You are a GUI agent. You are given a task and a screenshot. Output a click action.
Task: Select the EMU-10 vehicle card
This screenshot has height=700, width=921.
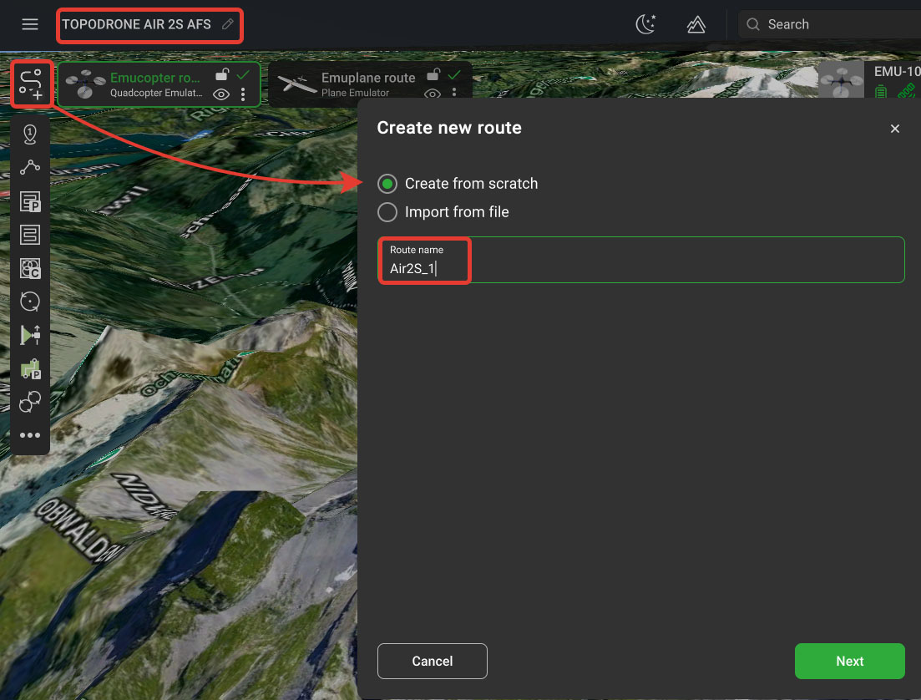coord(869,79)
